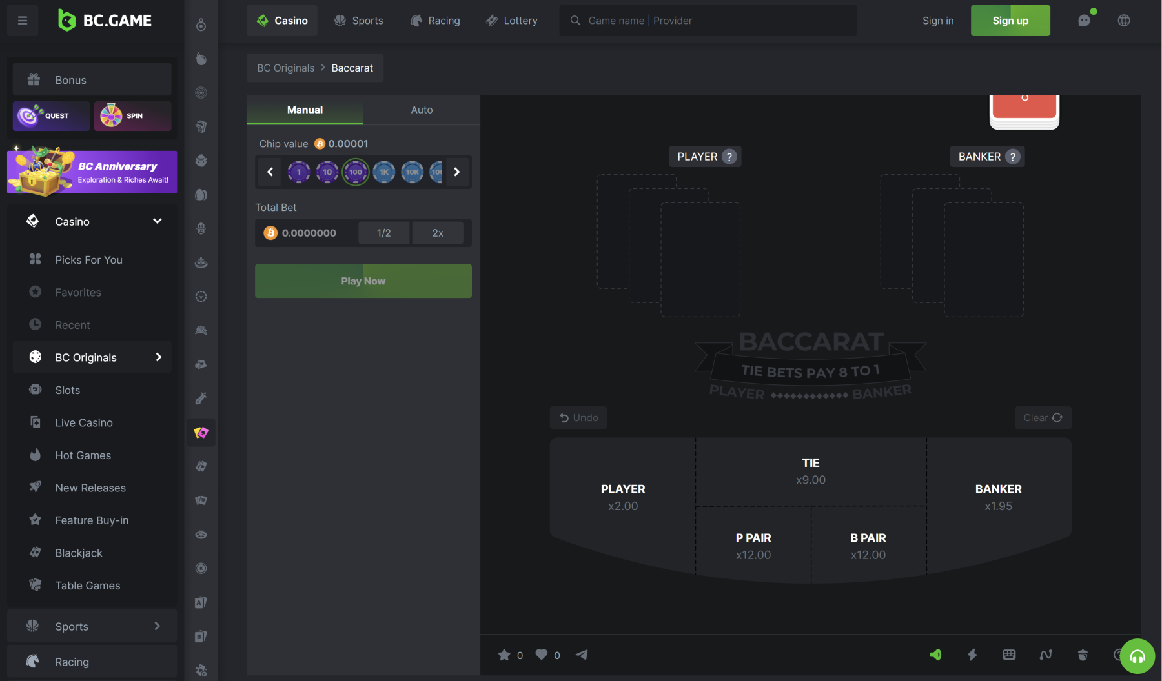Select the 10K chip
The width and height of the screenshot is (1162, 681).
413,172
